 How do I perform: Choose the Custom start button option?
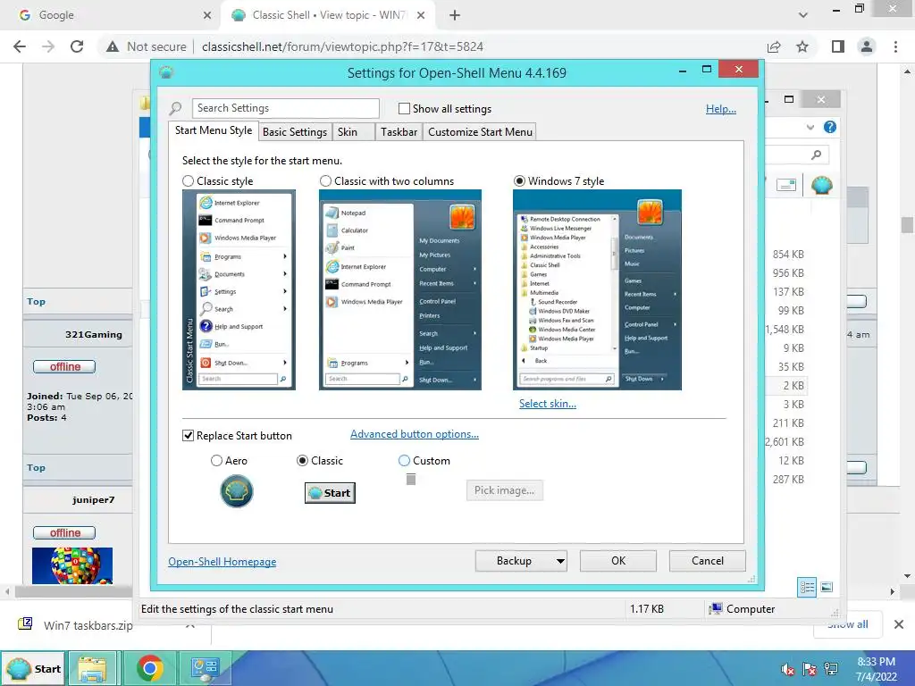(x=404, y=461)
